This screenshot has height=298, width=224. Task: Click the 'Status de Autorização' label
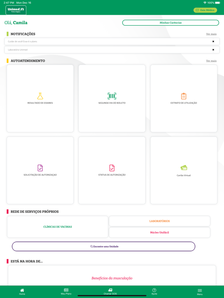pos(112,175)
